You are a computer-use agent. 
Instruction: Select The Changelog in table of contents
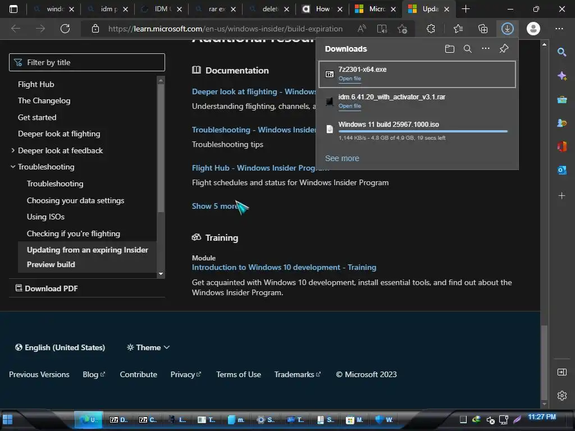tap(44, 101)
